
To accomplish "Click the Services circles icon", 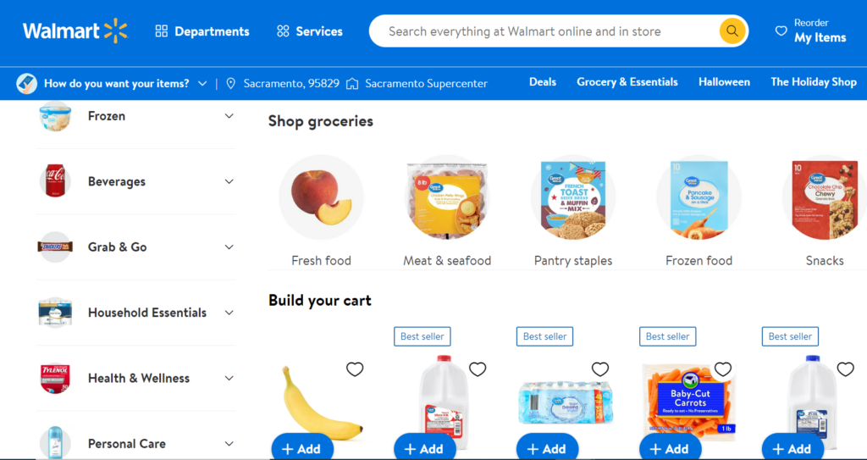I will [x=283, y=31].
